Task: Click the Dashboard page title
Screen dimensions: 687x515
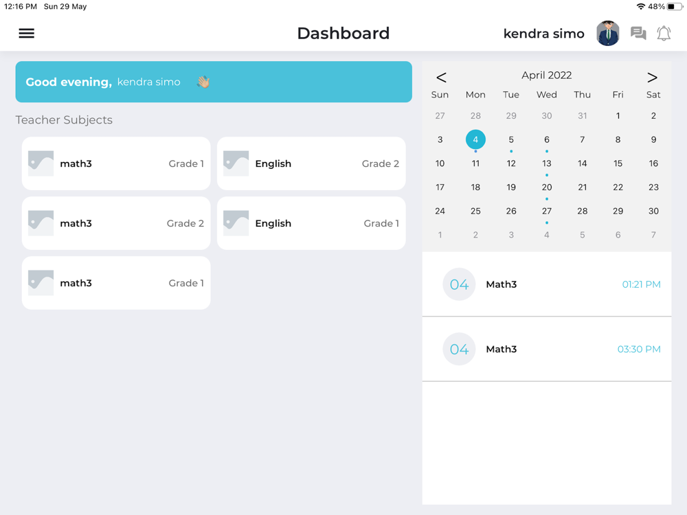Action: tap(343, 33)
